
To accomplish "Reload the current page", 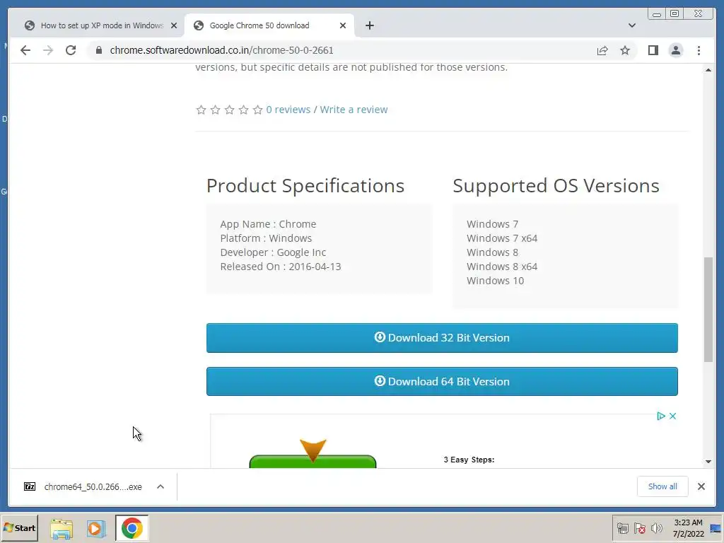I will [x=71, y=50].
